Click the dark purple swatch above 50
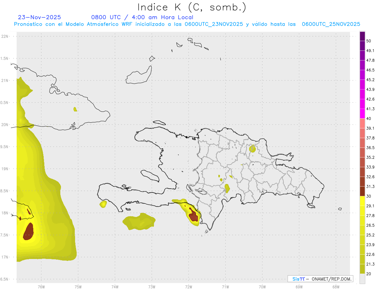This screenshot has height=291, width=377. 362,36
